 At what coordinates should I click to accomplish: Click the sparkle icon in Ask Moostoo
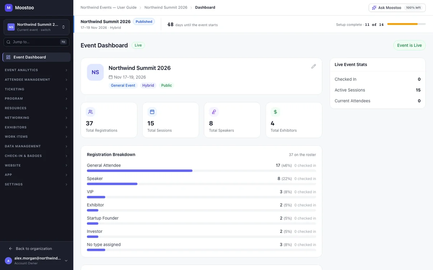(374, 8)
